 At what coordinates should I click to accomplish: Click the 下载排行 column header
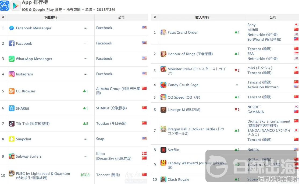point(51,18)
